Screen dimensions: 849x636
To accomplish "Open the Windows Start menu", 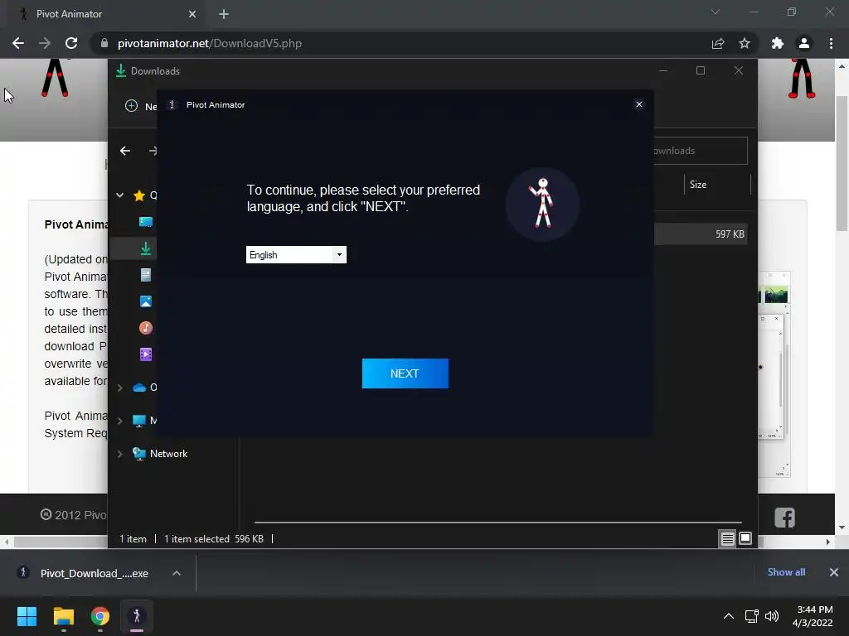I will coord(27,616).
